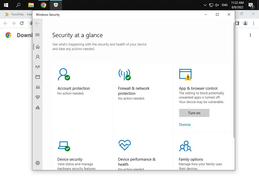Open Device security heading
259x194 pixels.
click(70, 159)
